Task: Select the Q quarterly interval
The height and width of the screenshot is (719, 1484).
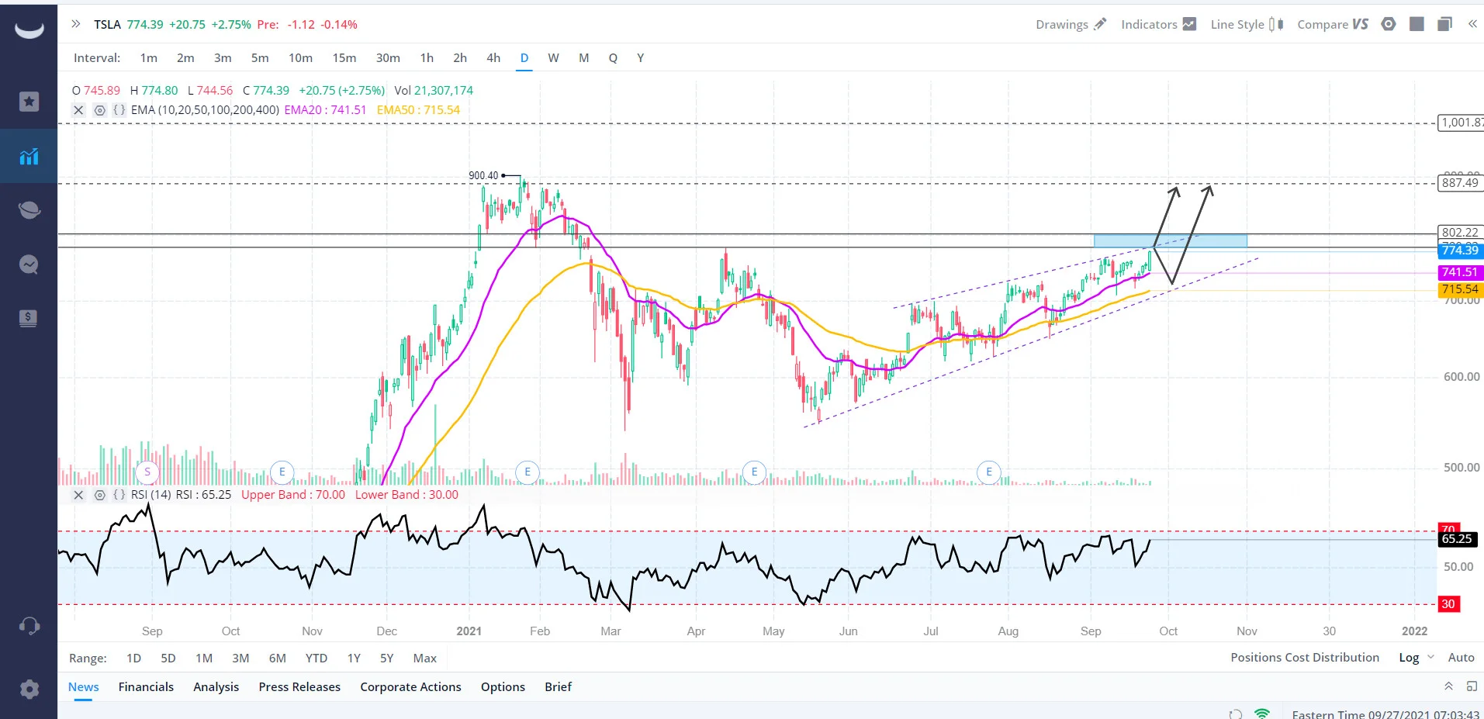Action: pos(613,58)
